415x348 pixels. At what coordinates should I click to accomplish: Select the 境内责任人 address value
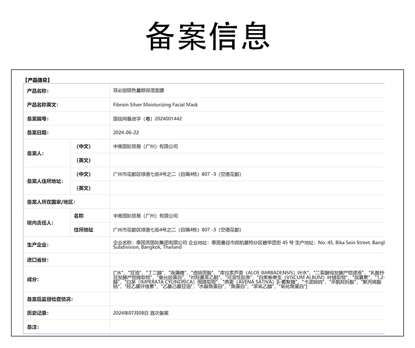click(177, 230)
